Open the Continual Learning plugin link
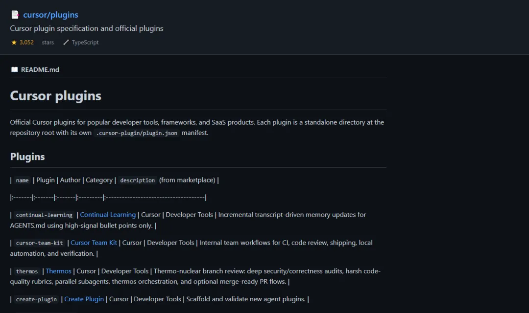The height and width of the screenshot is (313, 529). (x=108, y=215)
